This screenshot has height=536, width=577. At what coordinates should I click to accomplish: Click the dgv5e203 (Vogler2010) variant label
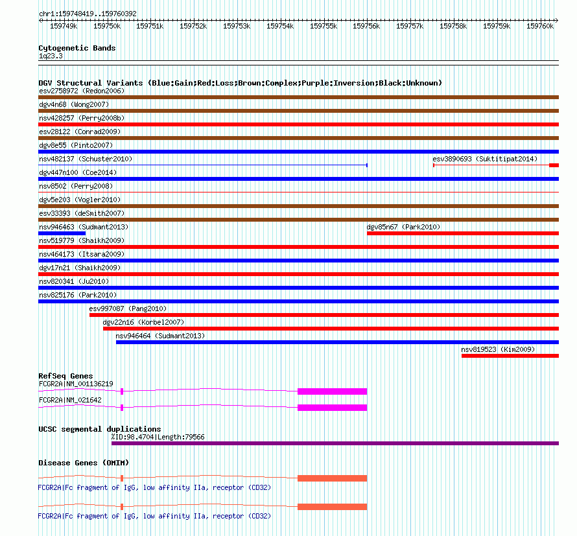80,200
